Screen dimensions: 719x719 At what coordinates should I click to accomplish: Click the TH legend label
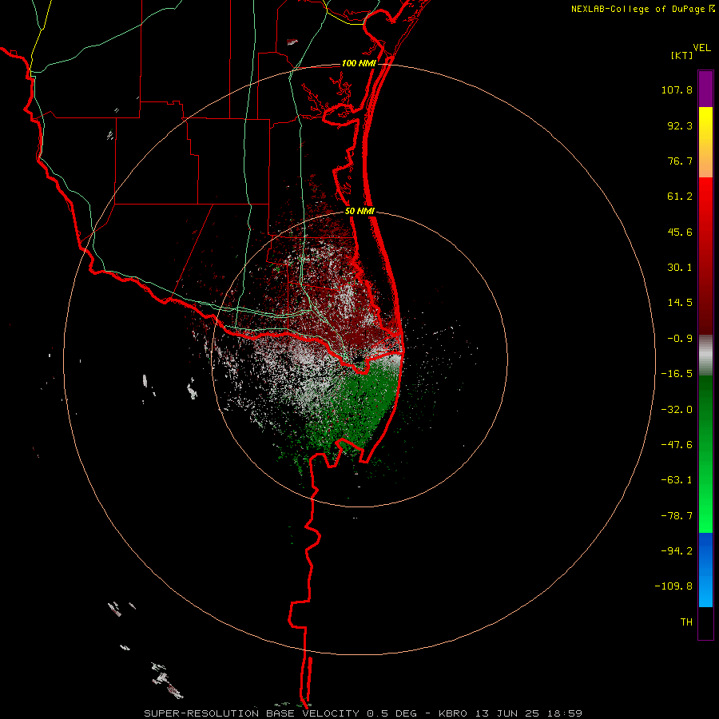point(686,622)
